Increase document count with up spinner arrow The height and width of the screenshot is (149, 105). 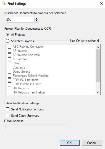pos(36,19)
